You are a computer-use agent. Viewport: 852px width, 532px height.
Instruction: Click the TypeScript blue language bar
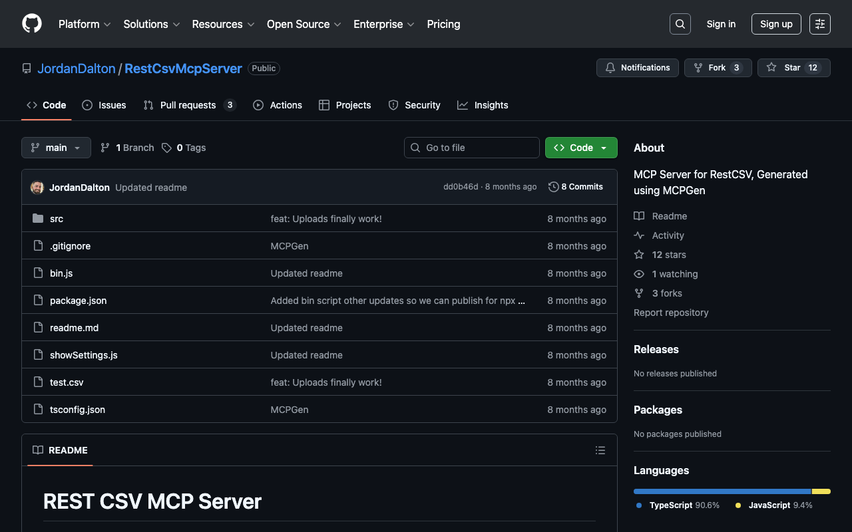(x=722, y=491)
